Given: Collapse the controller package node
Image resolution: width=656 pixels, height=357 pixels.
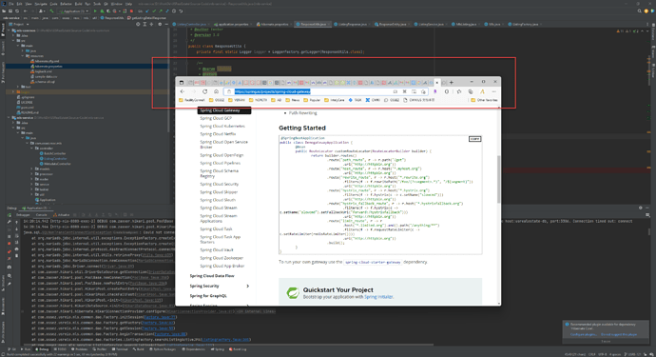Looking at the screenshot, I should coord(31,149).
